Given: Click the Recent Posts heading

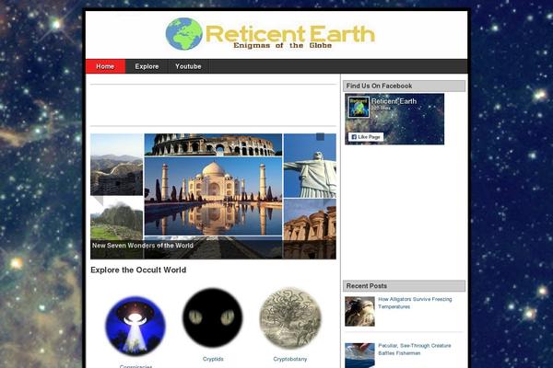Looking at the screenshot, I should [x=367, y=286].
